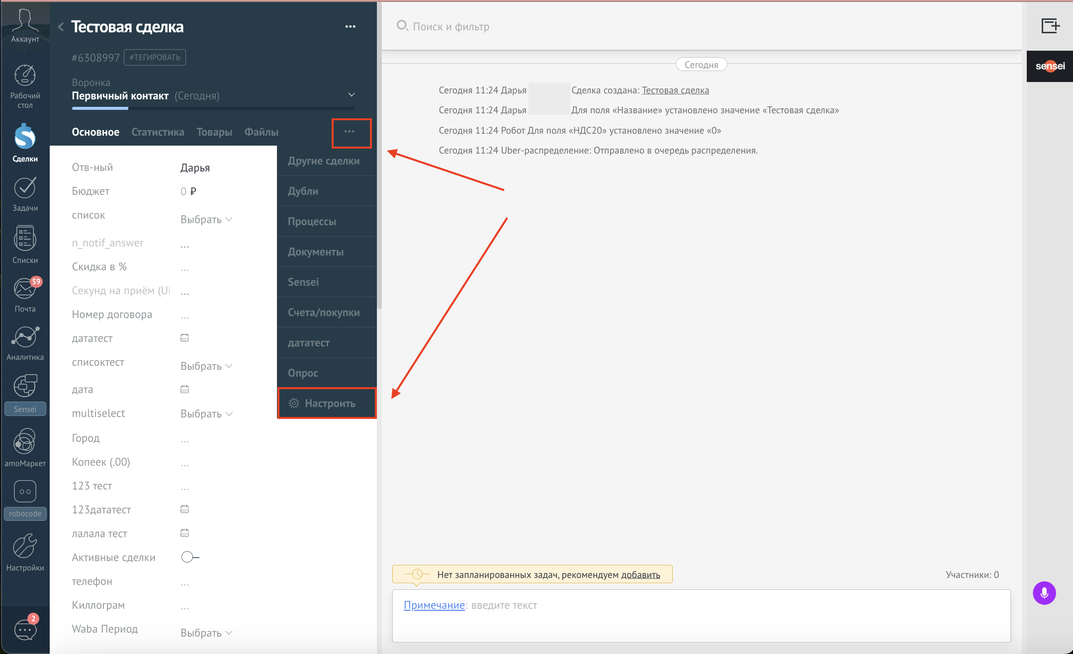Open the calendar picker for дататест
This screenshot has height=654, width=1073.
[184, 338]
